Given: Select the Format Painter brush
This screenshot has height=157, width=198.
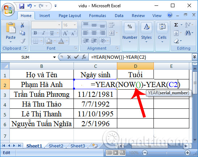Looking at the screenshot, I should 22,41.
